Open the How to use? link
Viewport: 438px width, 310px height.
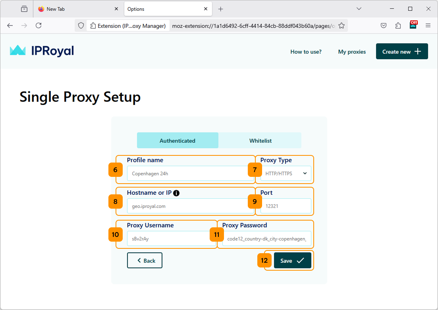(x=306, y=52)
